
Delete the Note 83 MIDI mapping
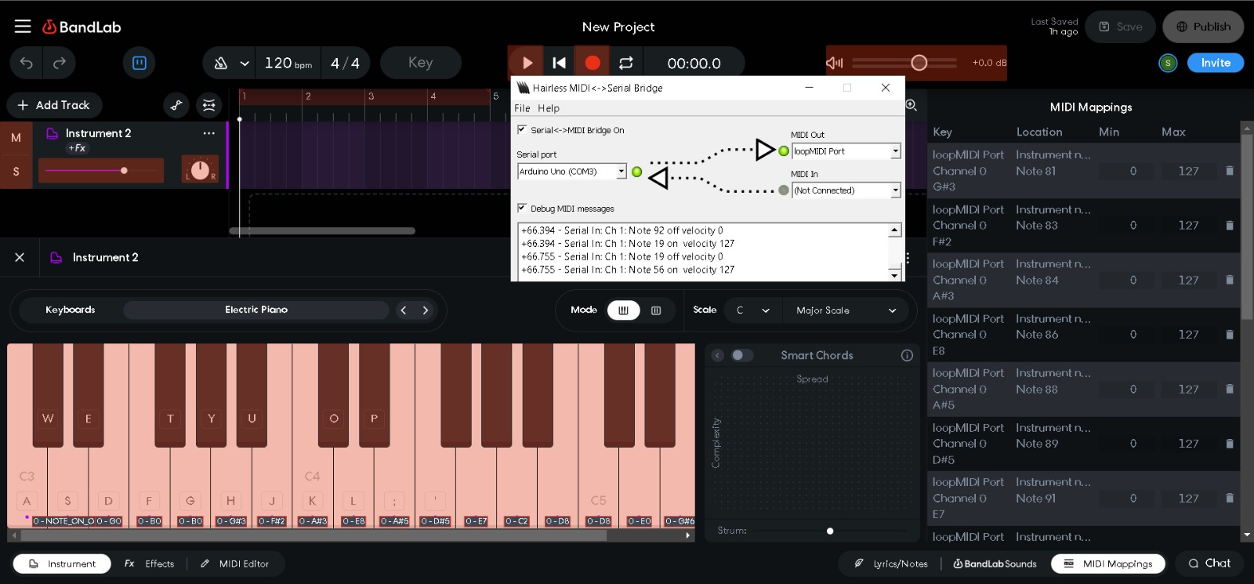pyautogui.click(x=1229, y=225)
